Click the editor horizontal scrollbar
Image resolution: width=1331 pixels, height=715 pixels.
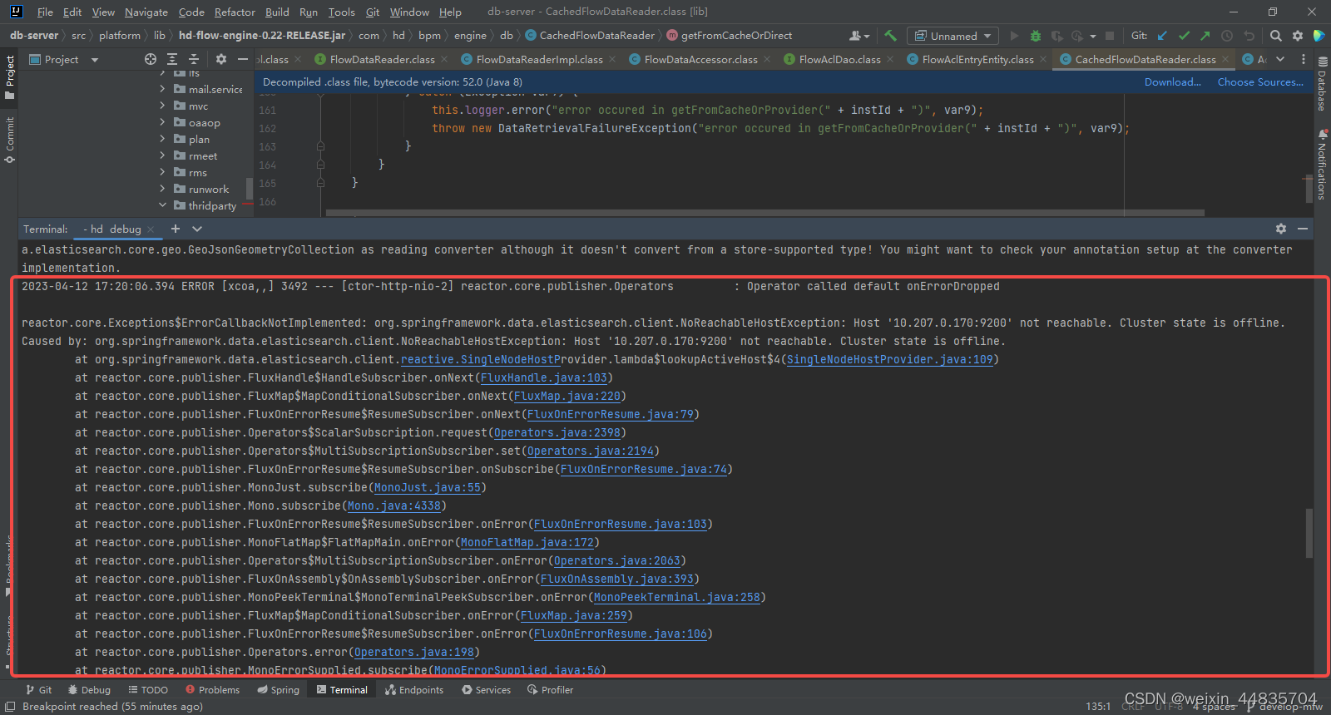click(x=764, y=213)
